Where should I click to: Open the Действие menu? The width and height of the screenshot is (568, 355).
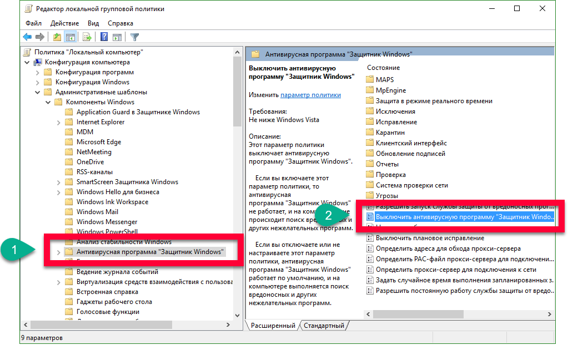[64, 23]
